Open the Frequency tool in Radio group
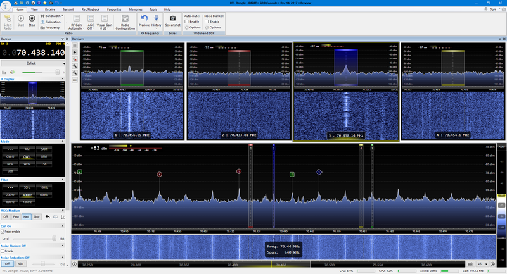The height and width of the screenshot is (274, 507). pyautogui.click(x=50, y=27)
